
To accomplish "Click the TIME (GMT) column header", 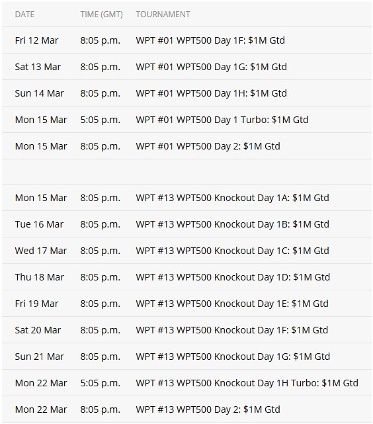I will [101, 15].
